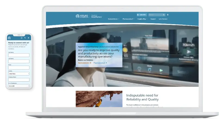Click the yellow sun weather icon in hero
This screenshot has width=222, height=124.
pyautogui.click(x=125, y=50)
